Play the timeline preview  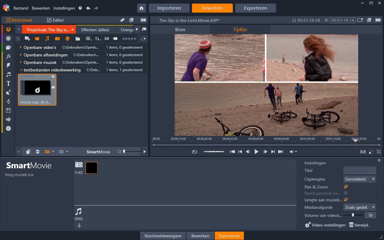256,152
